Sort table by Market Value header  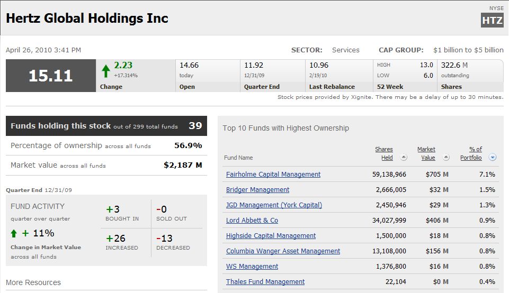point(426,153)
